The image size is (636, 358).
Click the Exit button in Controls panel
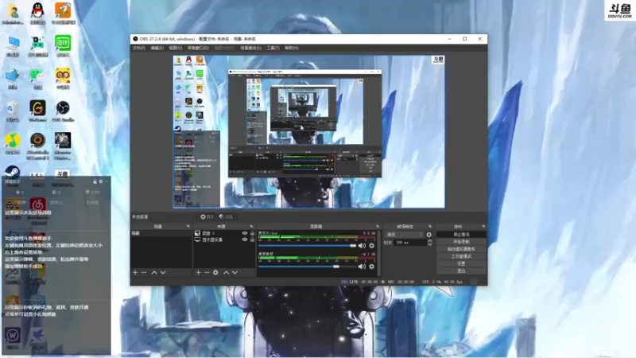point(461,271)
